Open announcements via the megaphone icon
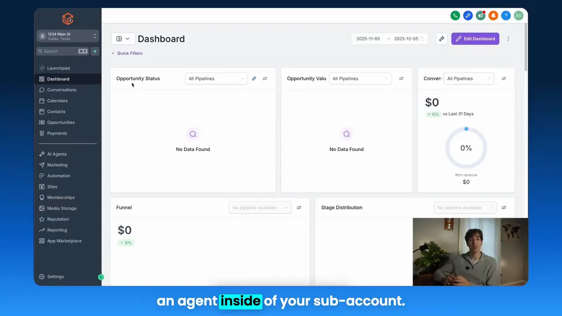 481,15
